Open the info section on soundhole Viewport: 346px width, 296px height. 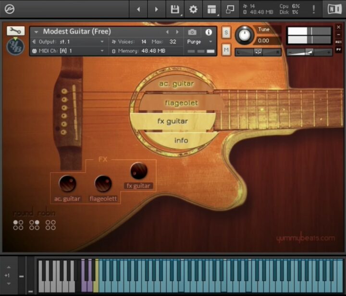181,141
